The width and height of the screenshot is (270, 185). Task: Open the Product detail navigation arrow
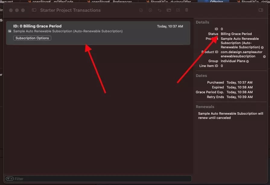262,47
